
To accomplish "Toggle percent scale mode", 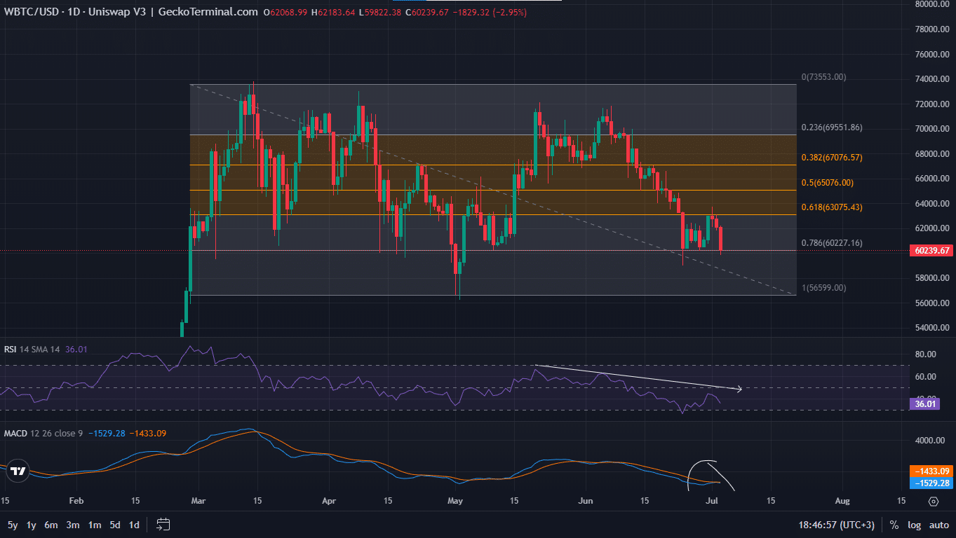I will [894, 525].
